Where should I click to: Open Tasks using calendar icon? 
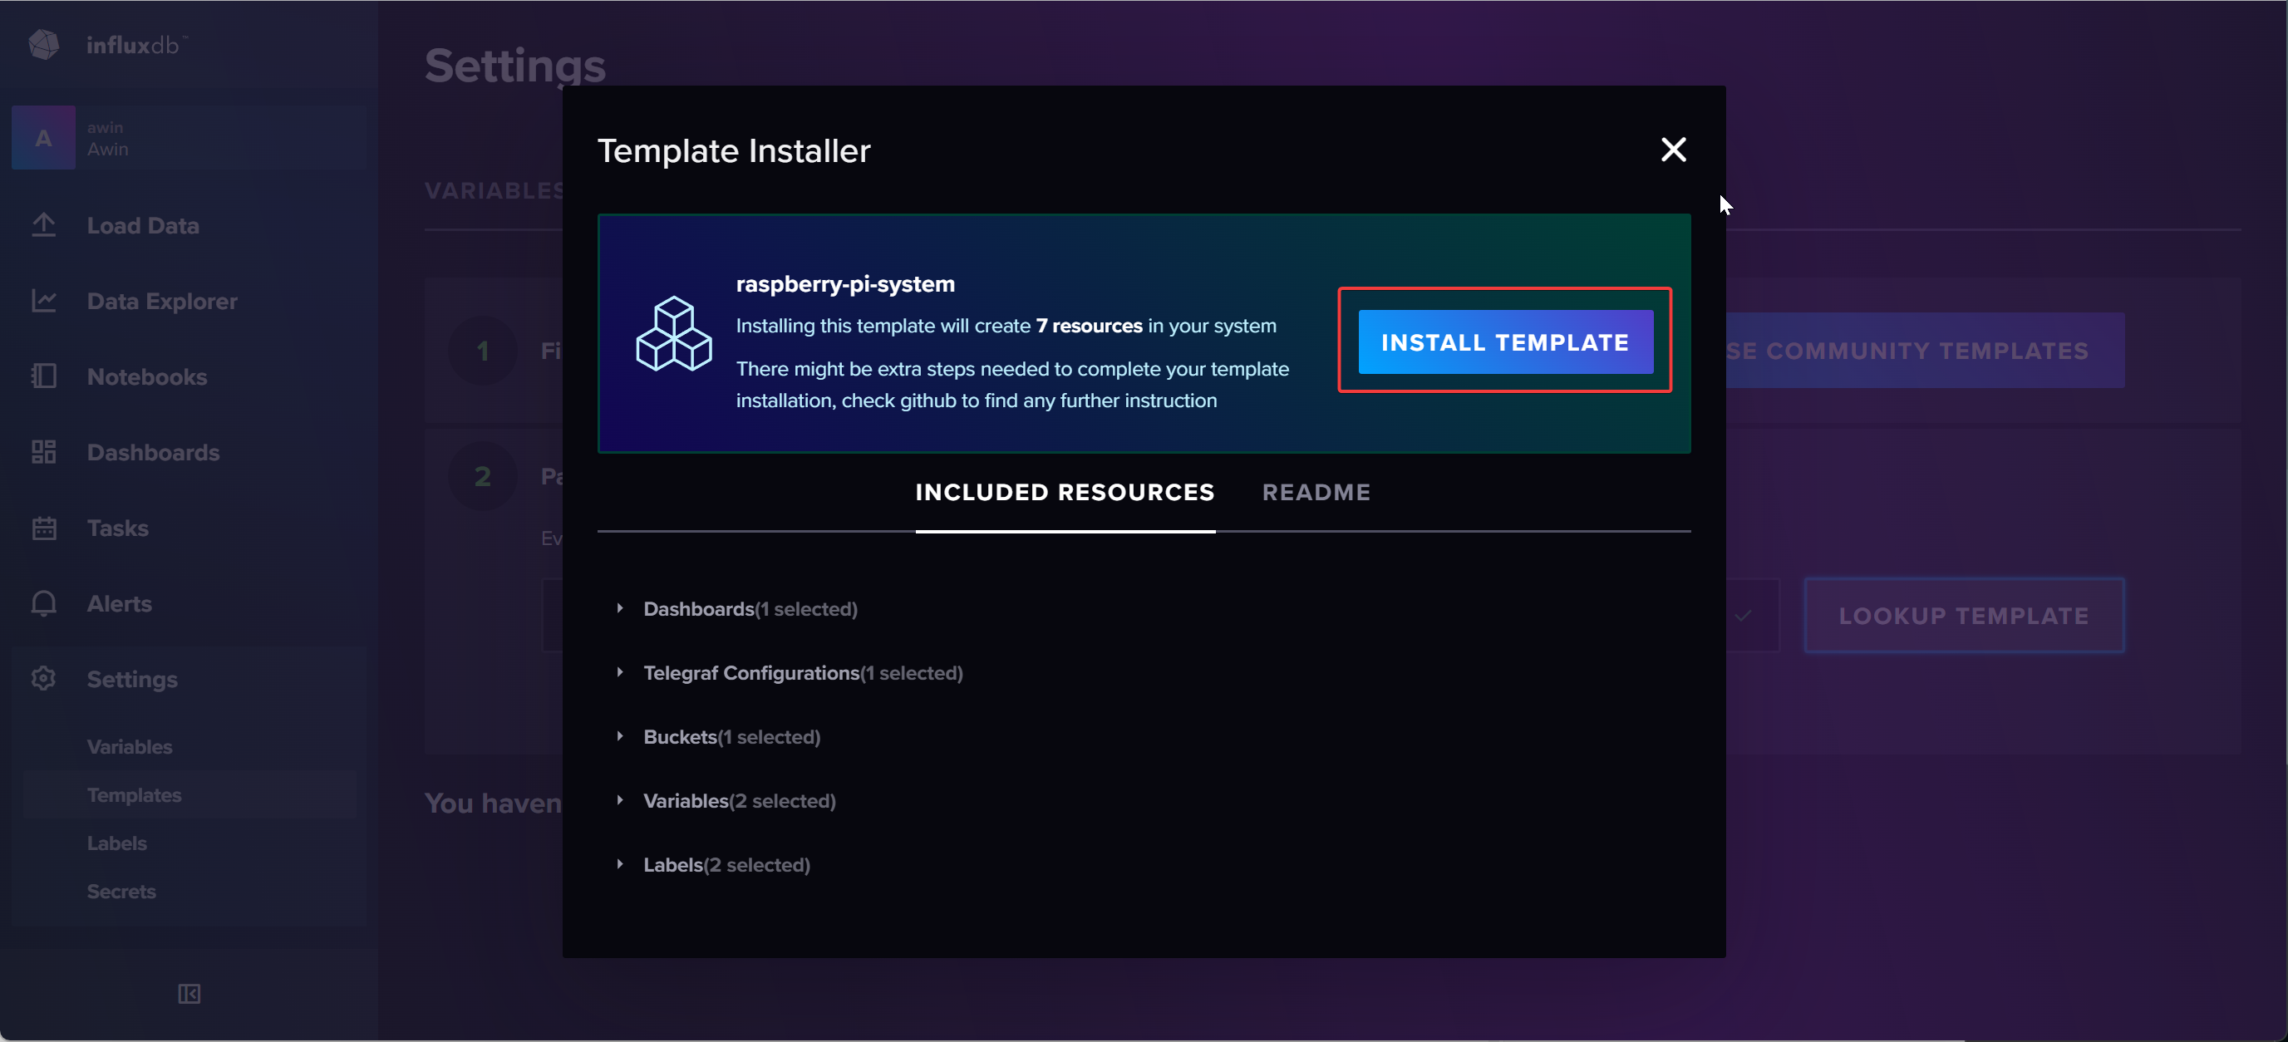coord(43,528)
